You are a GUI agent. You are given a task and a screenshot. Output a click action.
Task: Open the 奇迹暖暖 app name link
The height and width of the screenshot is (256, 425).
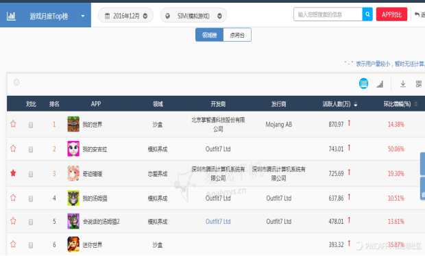coord(93,174)
